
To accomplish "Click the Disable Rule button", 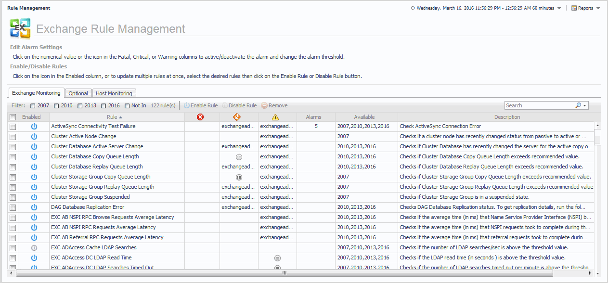I will [239, 105].
